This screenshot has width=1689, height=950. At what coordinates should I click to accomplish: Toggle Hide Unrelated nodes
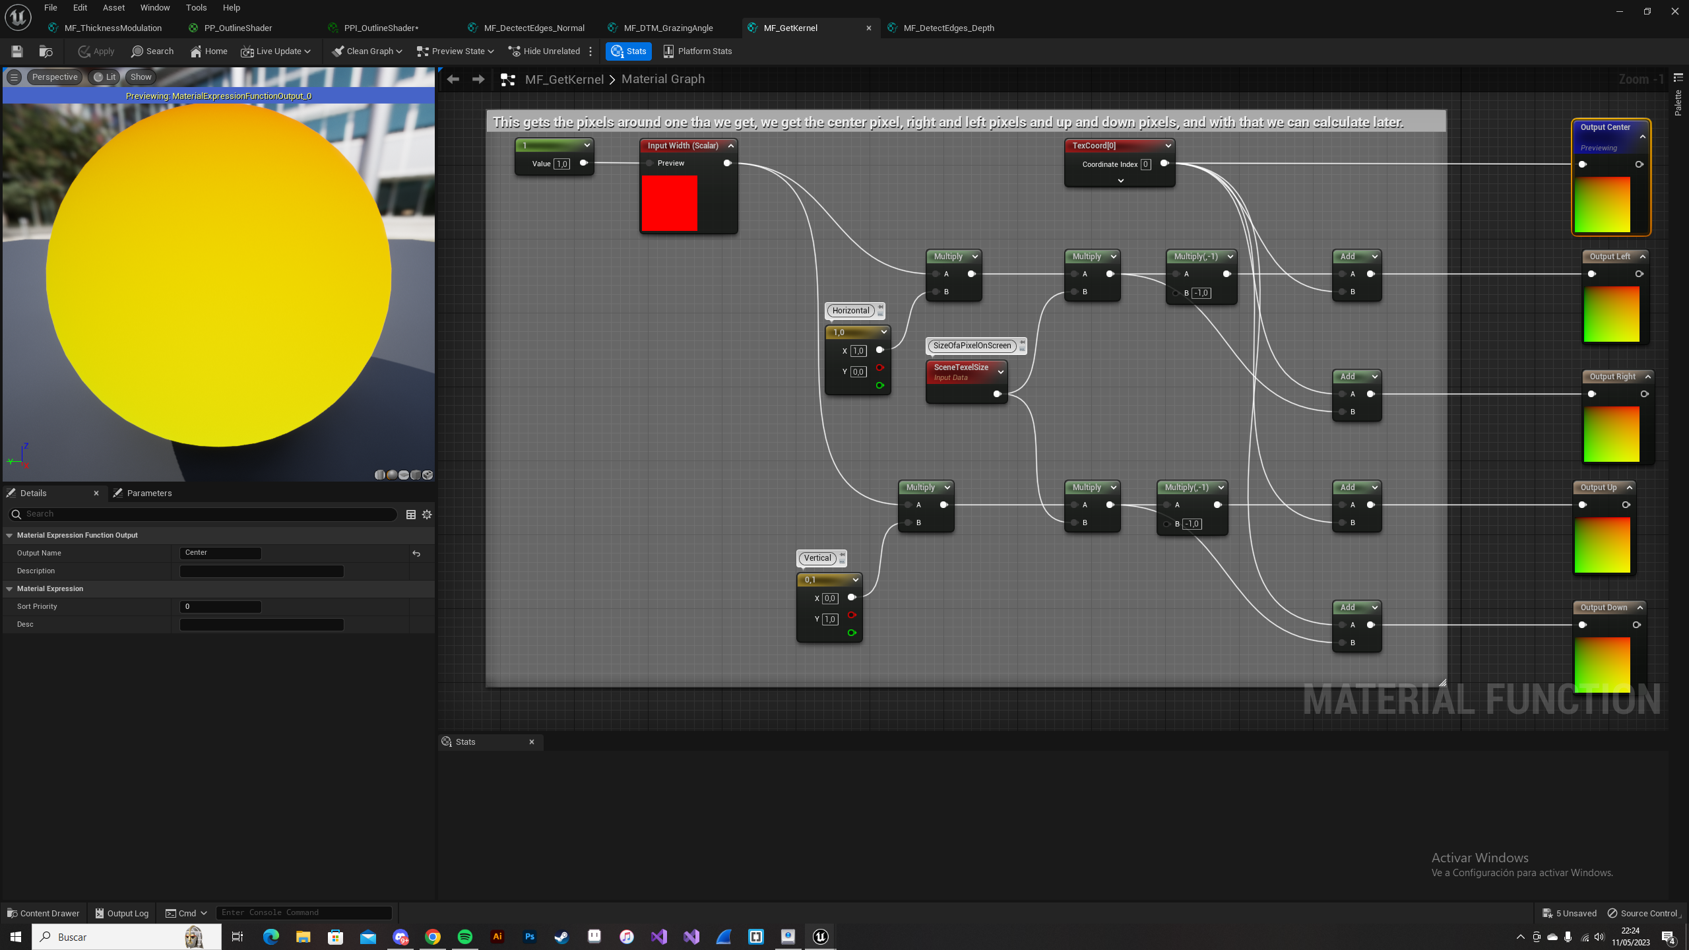pyautogui.click(x=544, y=51)
